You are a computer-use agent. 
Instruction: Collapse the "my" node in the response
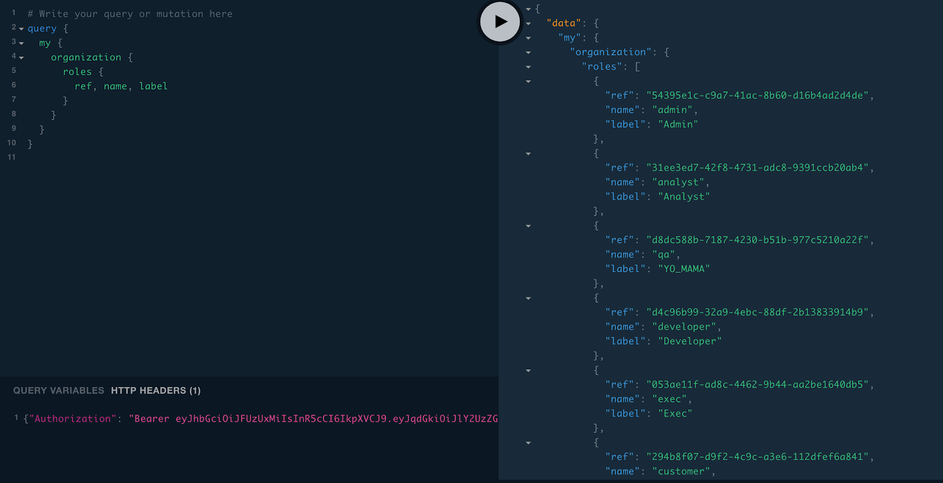(528, 38)
